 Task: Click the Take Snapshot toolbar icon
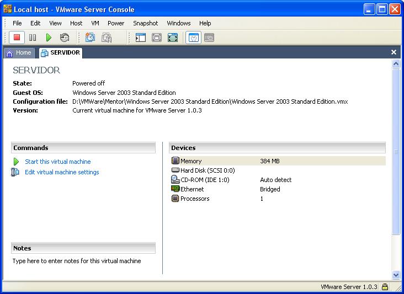(91, 38)
